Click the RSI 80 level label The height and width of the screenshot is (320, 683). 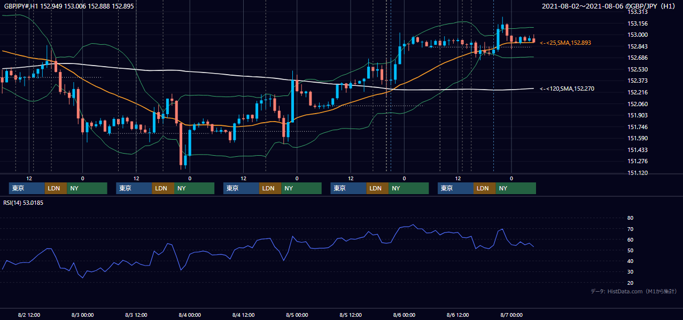tap(630, 218)
